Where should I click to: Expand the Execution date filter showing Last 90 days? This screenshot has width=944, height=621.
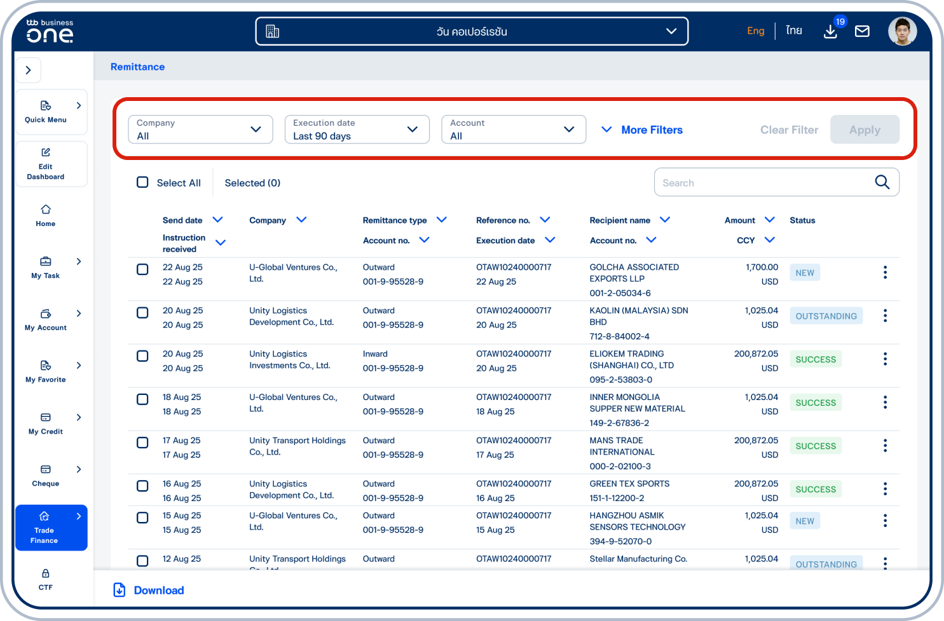tap(357, 129)
